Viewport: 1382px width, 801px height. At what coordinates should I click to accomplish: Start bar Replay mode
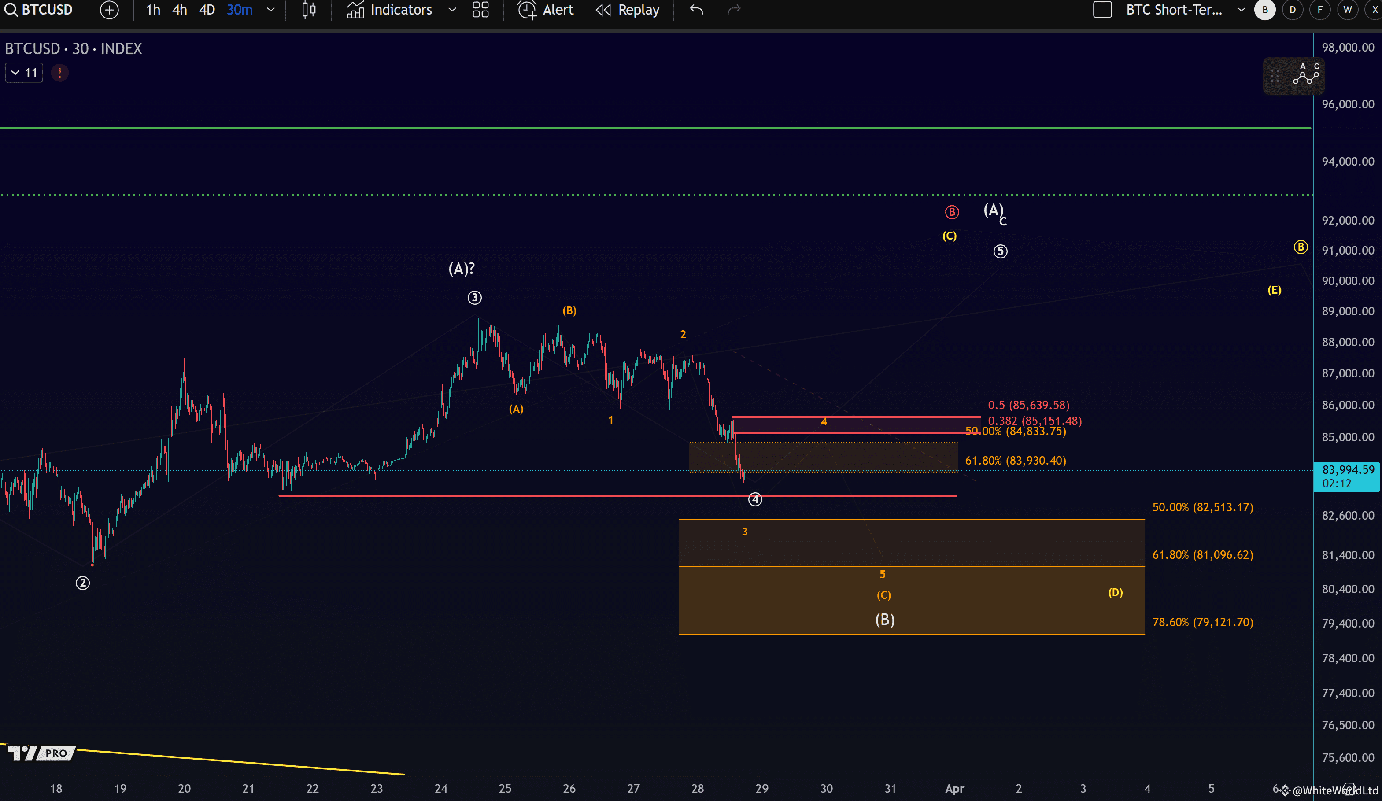628,10
